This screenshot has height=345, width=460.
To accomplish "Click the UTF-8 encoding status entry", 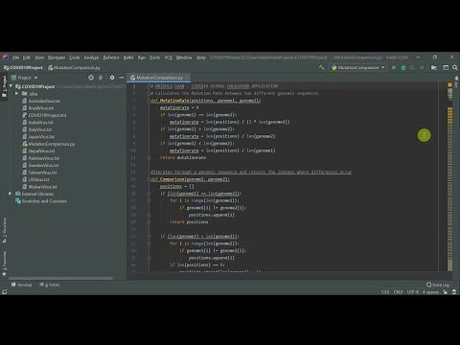I will (x=413, y=292).
